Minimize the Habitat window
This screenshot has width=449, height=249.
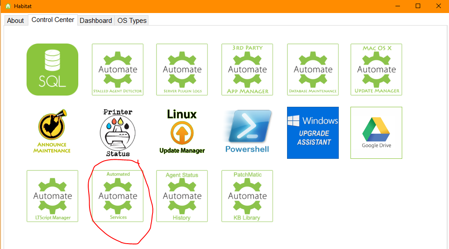click(397, 6)
